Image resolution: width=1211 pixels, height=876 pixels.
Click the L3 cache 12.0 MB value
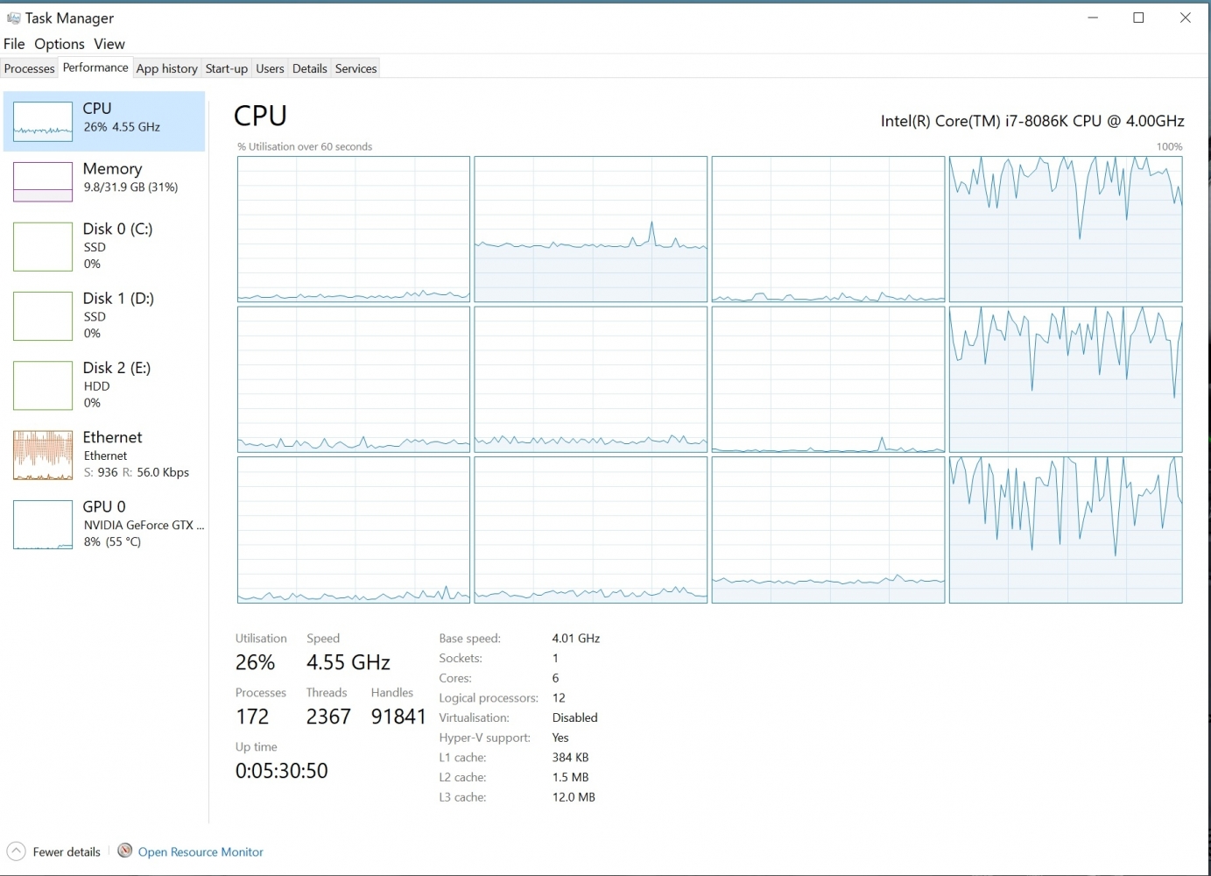(574, 797)
